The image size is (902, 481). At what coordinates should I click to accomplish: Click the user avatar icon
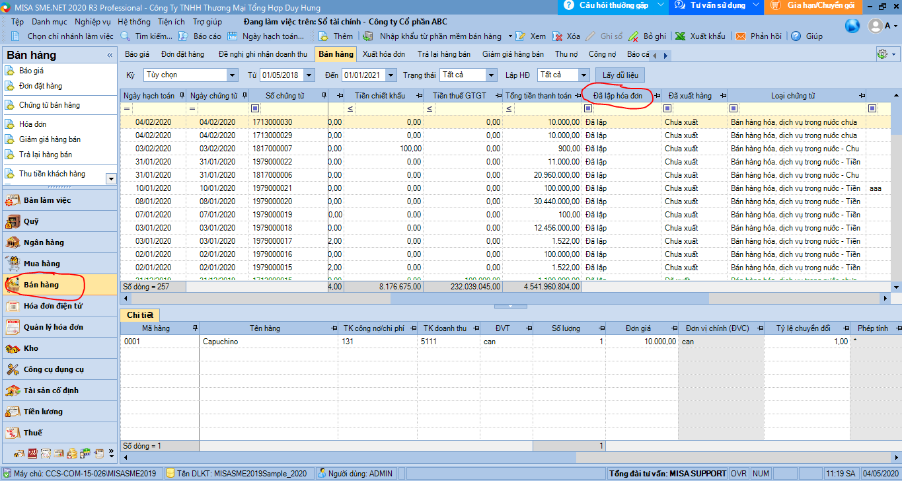pos(875,26)
